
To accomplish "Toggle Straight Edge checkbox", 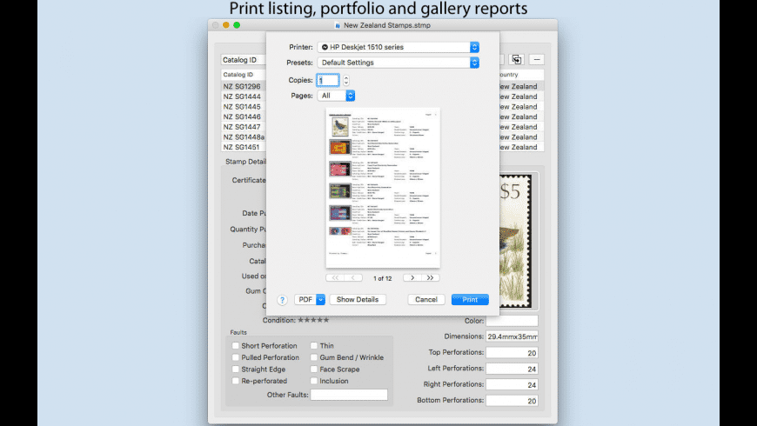I will (x=236, y=369).
